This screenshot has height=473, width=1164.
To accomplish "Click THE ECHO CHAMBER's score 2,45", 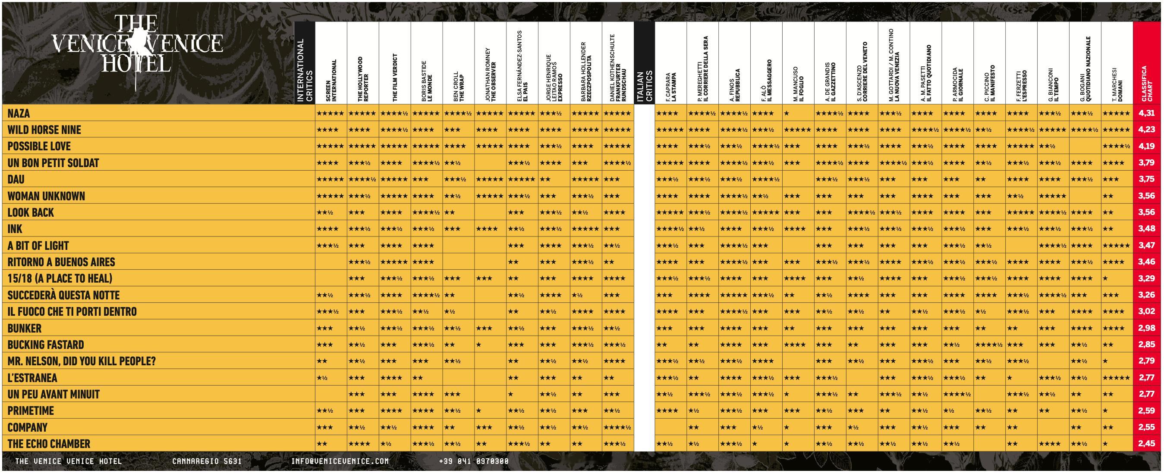I will tap(1147, 444).
